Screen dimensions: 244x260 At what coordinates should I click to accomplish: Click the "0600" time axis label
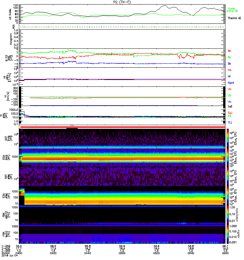(225, 253)
